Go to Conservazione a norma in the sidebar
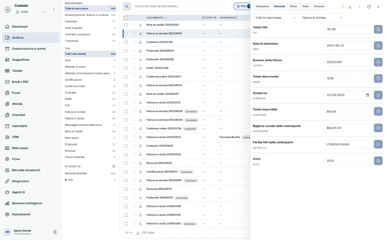 point(31,49)
